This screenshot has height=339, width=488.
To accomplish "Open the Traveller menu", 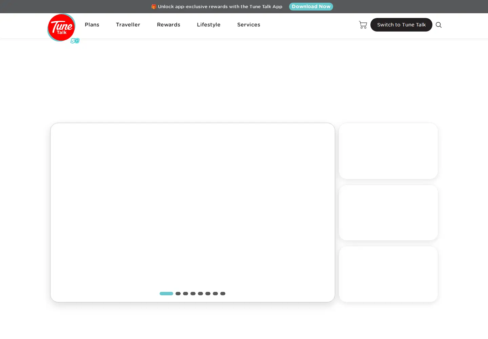I will point(128,25).
